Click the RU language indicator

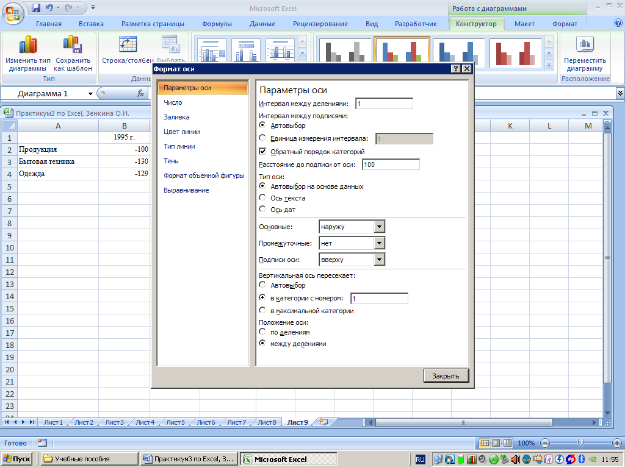[x=420, y=459]
